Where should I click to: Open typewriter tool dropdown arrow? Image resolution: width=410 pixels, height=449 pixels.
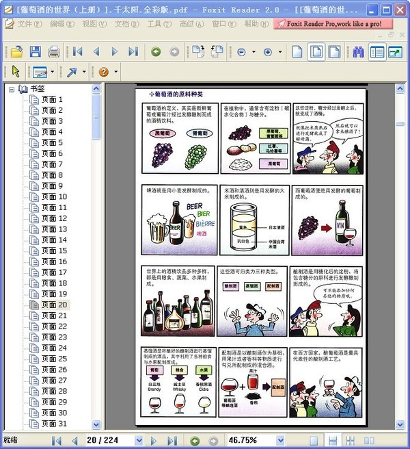(53, 72)
